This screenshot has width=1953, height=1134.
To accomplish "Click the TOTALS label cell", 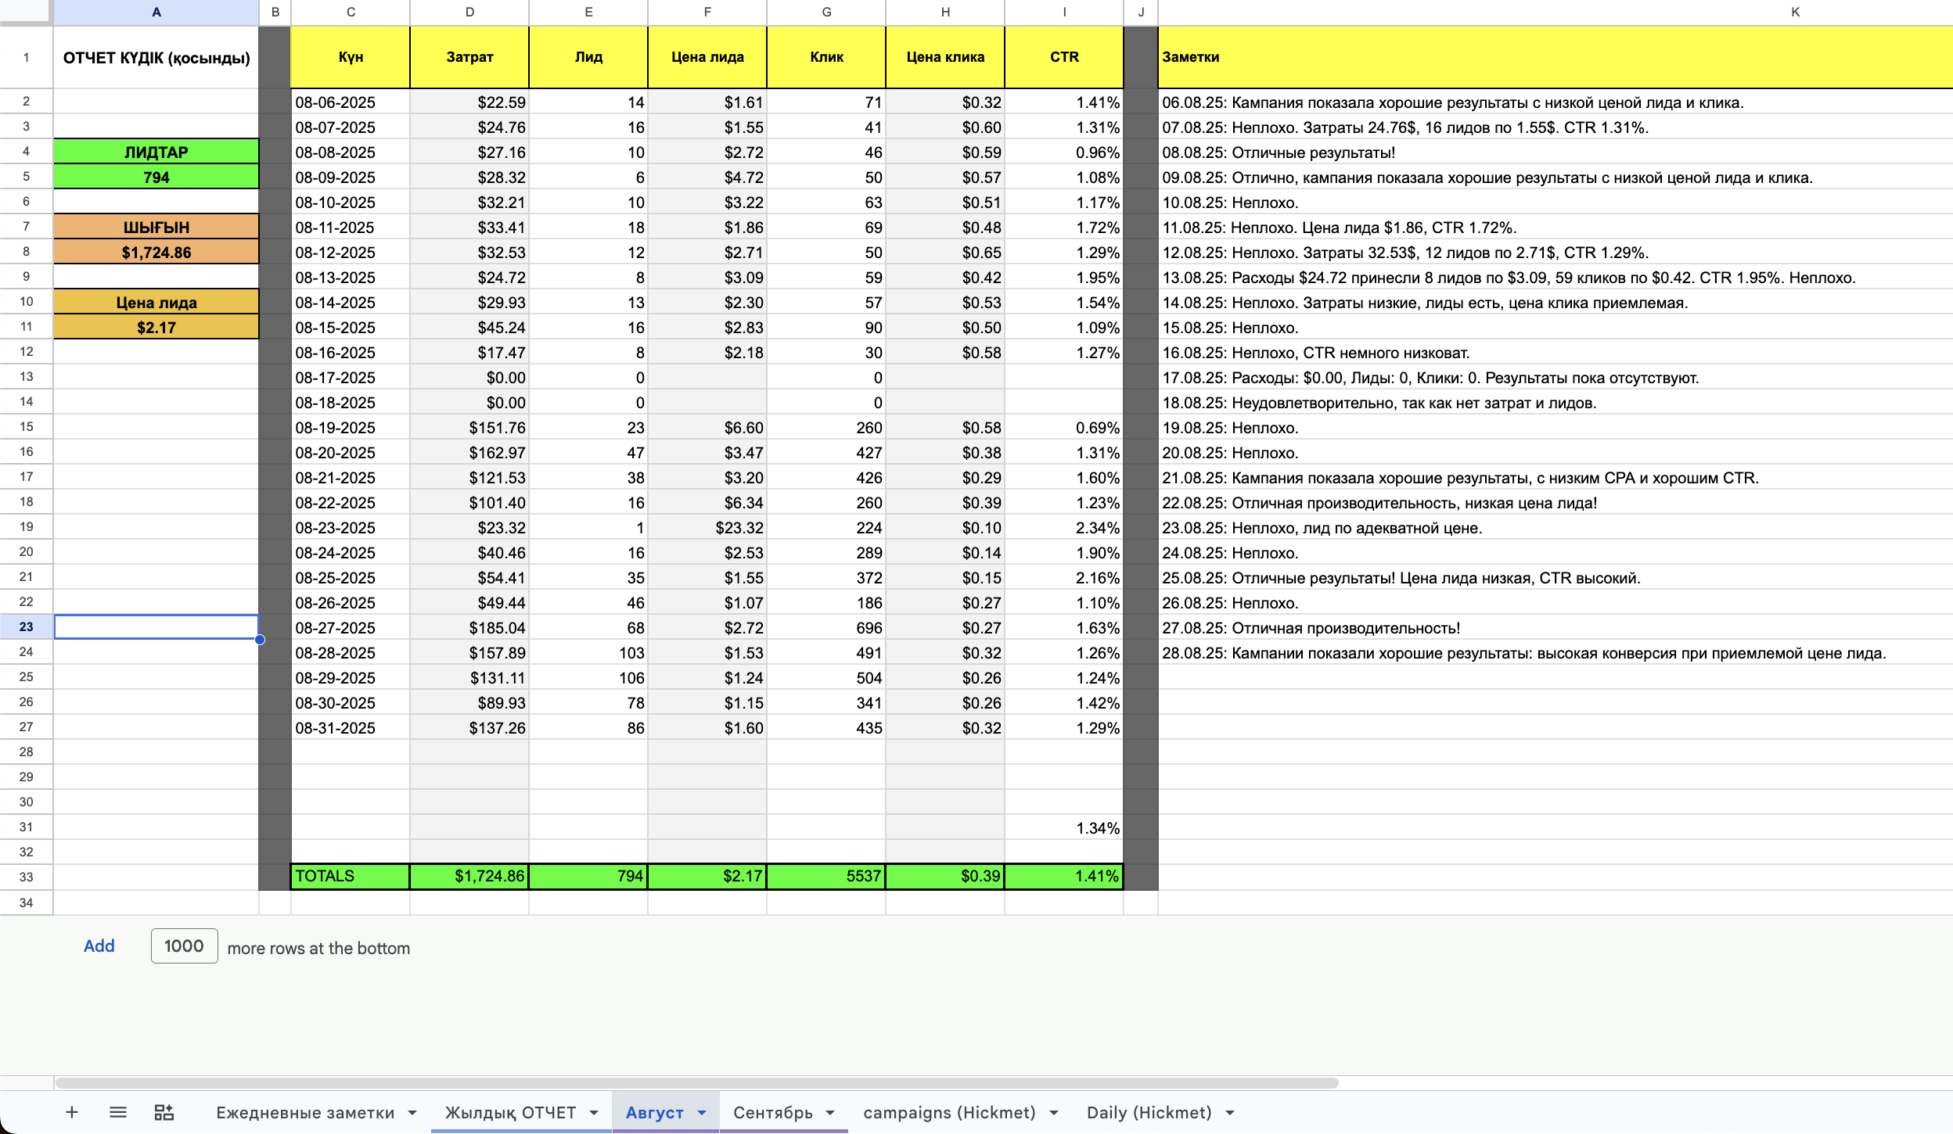I will click(351, 876).
